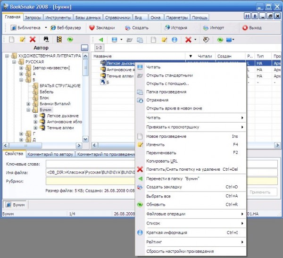
Task: Choose Отражения in the context menu
Action: pyautogui.click(x=191, y=100)
